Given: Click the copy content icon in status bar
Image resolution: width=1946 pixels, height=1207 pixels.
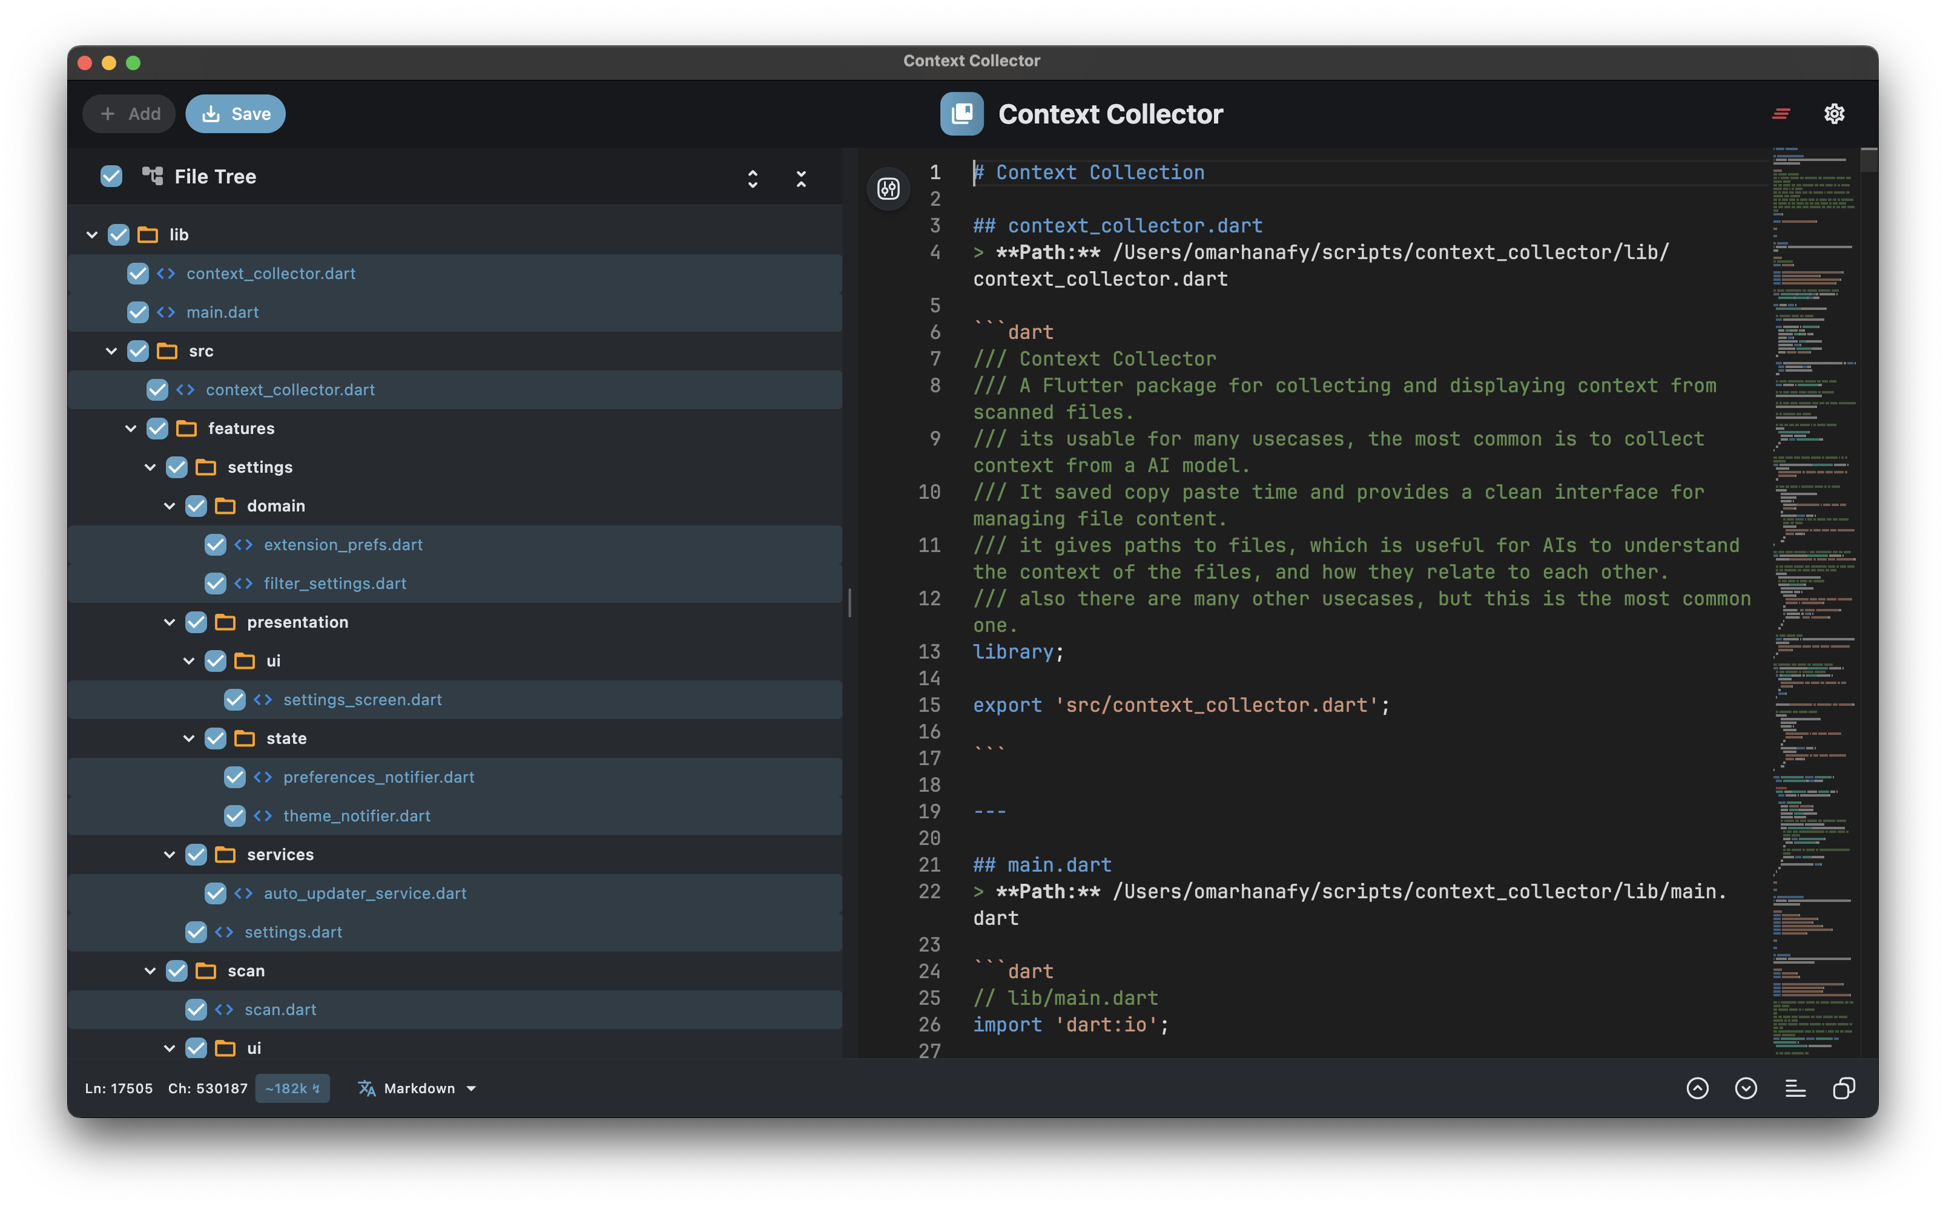Looking at the screenshot, I should pyautogui.click(x=1844, y=1088).
